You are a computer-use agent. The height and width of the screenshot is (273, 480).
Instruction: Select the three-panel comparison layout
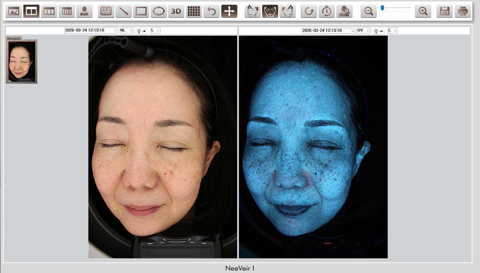pos(49,11)
